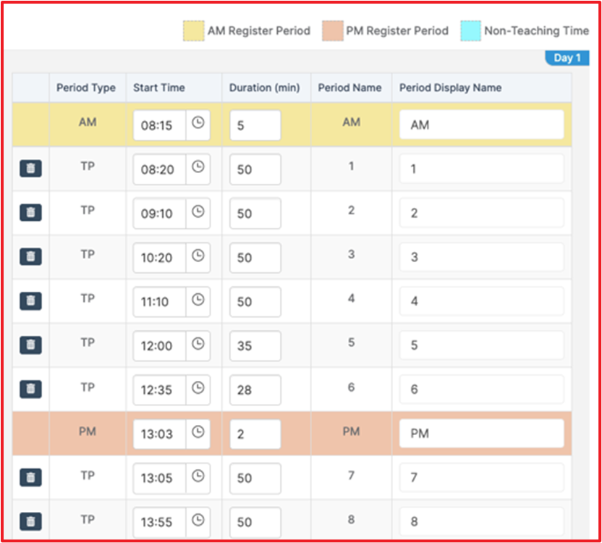Select the Day 1 tab

pyautogui.click(x=567, y=58)
